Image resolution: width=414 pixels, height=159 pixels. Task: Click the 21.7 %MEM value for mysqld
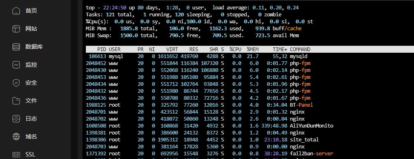pos(253,56)
